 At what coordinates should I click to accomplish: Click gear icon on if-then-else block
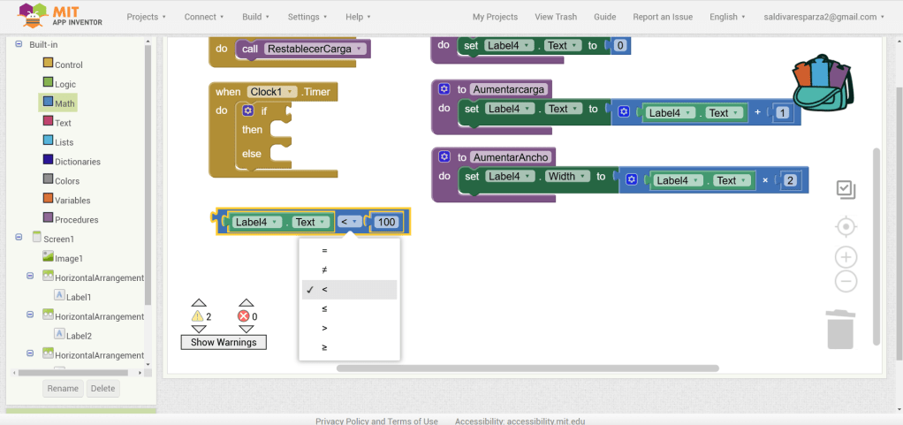(x=248, y=110)
